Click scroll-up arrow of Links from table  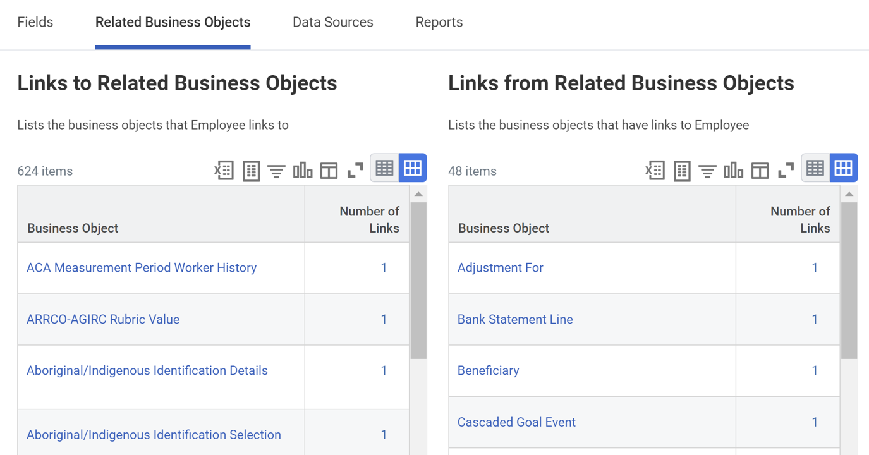click(x=849, y=194)
